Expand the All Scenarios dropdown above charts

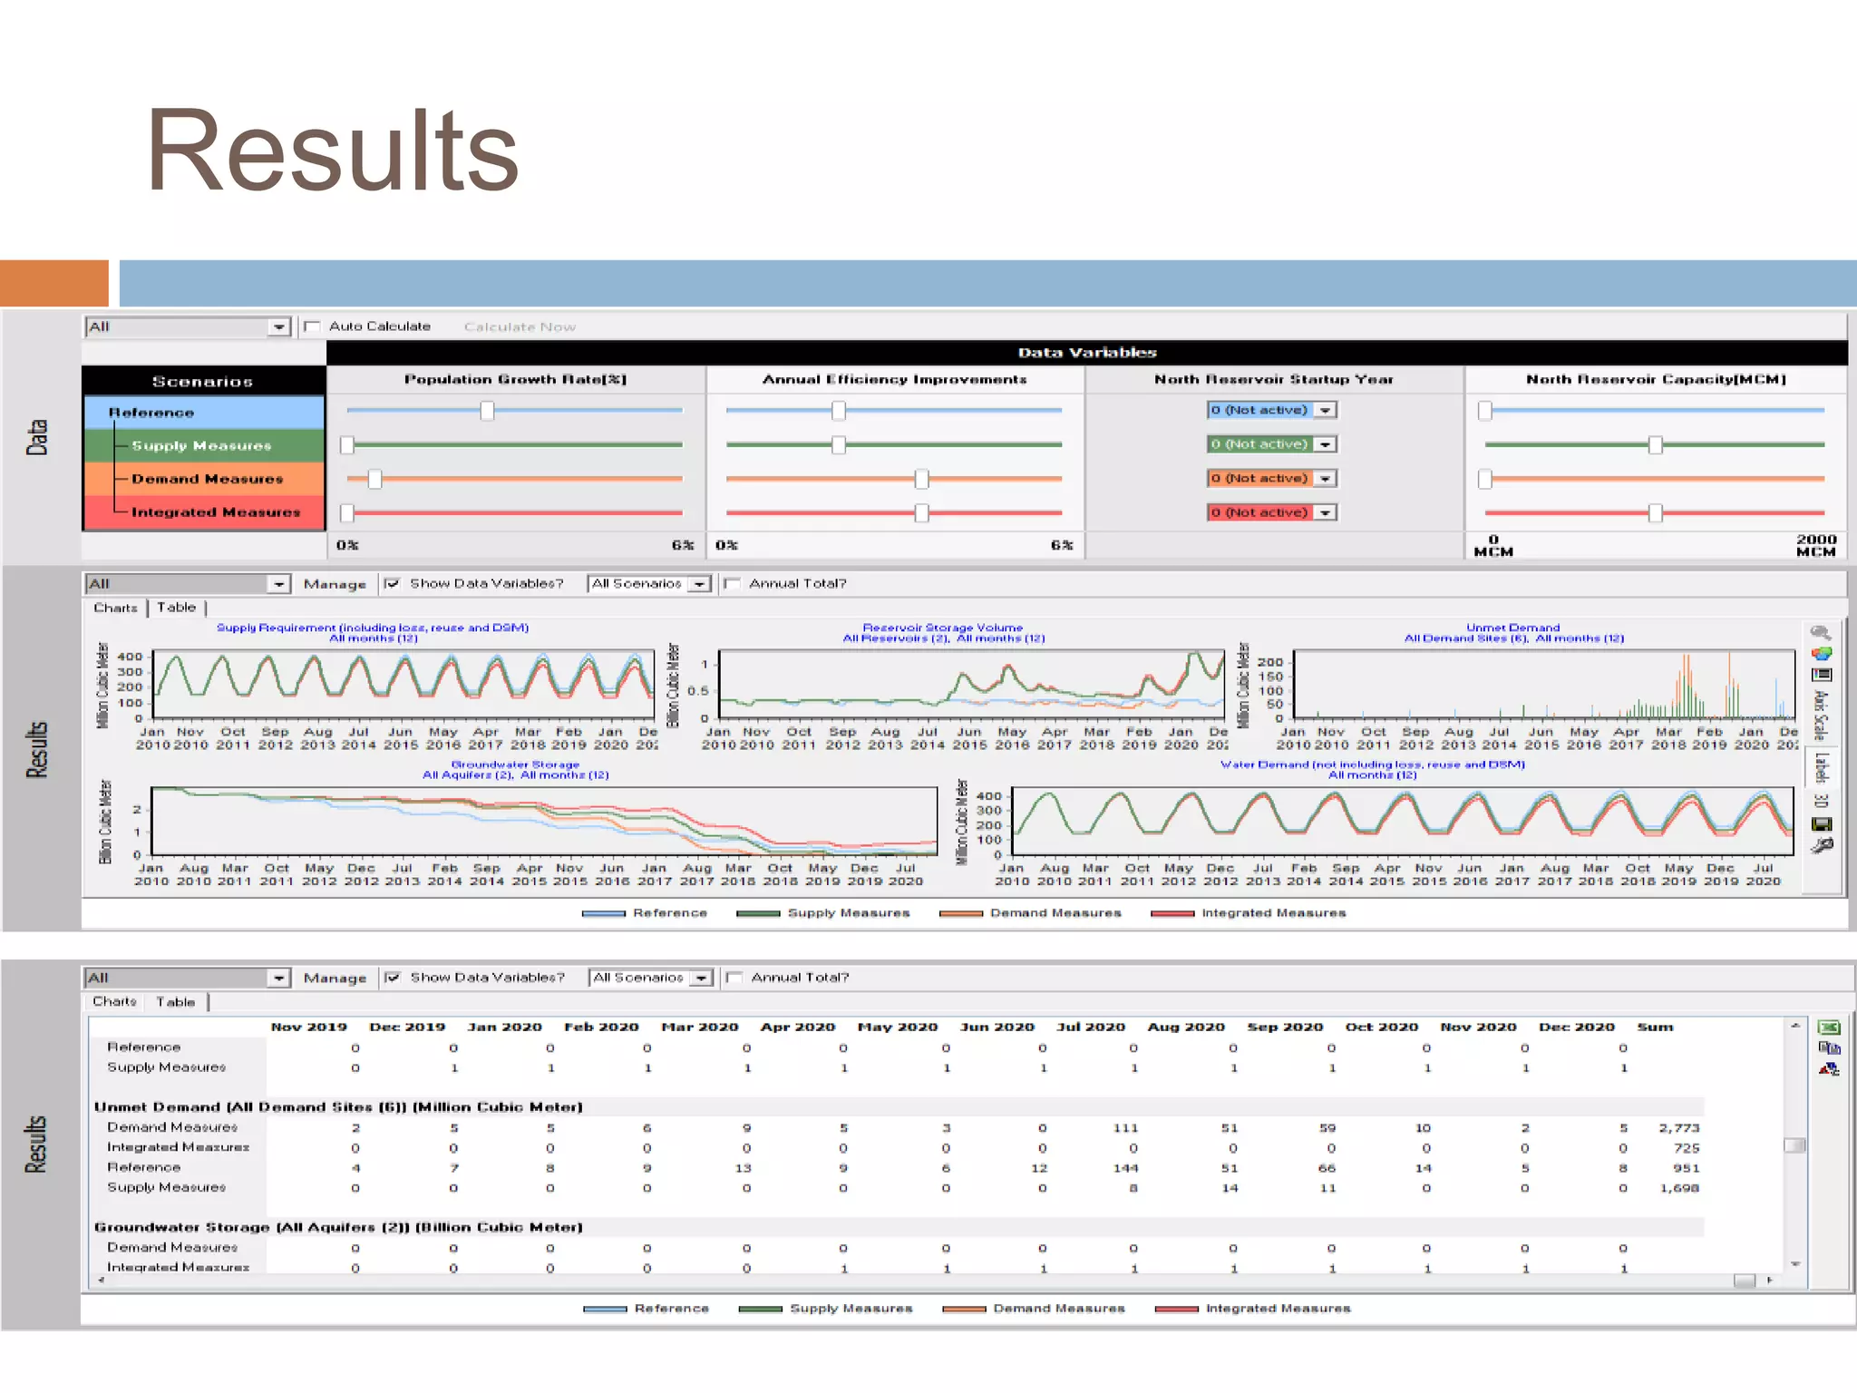pos(699,584)
